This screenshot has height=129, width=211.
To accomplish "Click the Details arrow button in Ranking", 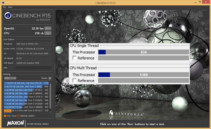I will tap(50, 78).
